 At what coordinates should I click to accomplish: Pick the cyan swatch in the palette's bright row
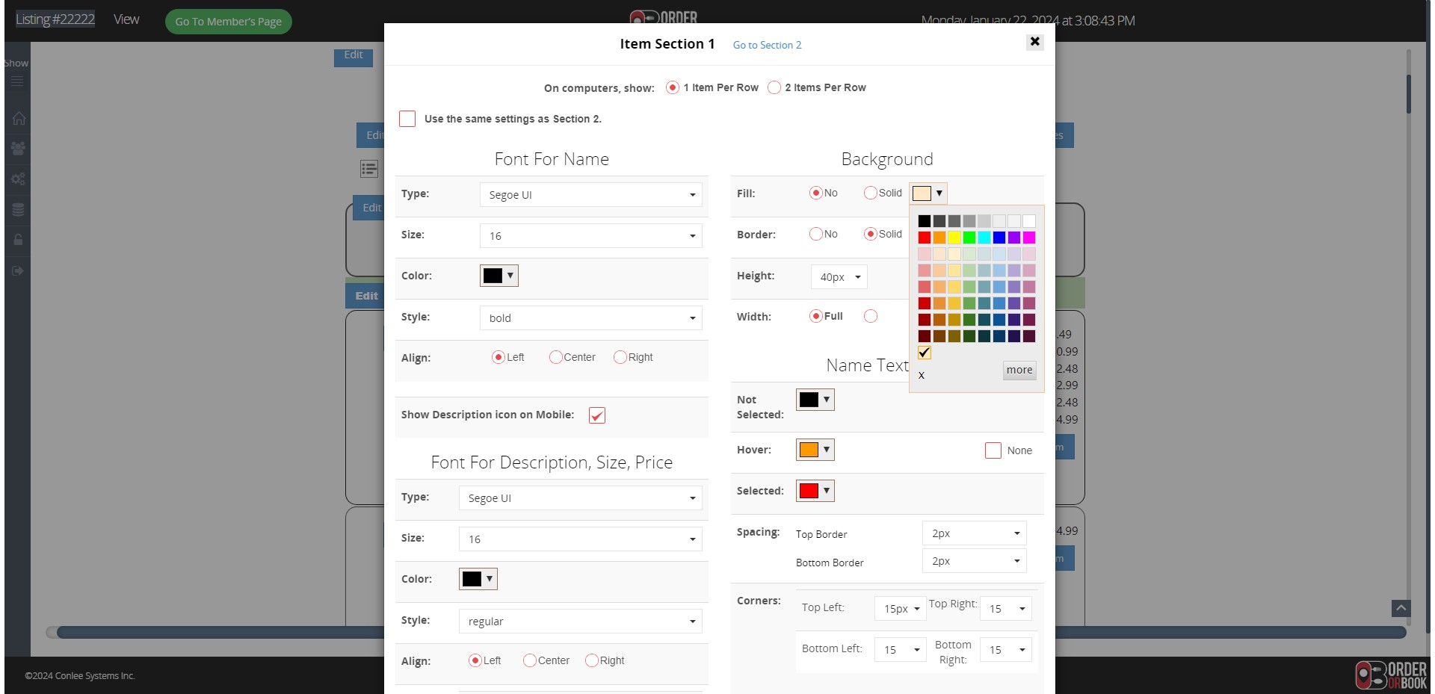tap(984, 238)
